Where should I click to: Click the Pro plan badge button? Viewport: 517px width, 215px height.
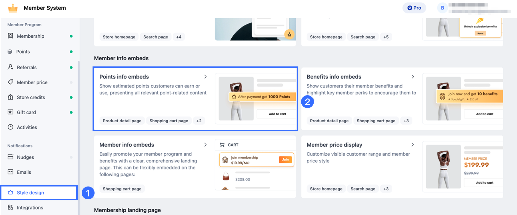coord(414,8)
